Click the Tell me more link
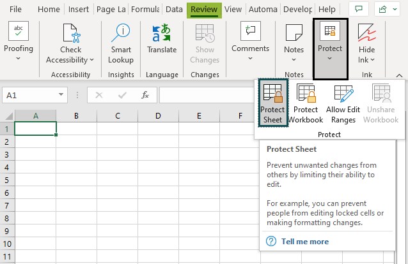The height and width of the screenshot is (264, 408). tap(305, 242)
